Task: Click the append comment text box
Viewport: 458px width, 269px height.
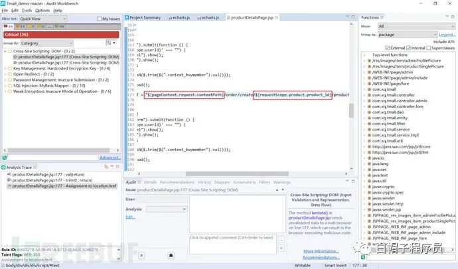Action: (x=233, y=244)
